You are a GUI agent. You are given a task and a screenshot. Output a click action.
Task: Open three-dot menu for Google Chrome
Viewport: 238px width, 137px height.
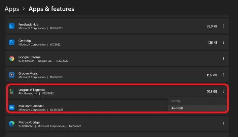tap(224, 58)
